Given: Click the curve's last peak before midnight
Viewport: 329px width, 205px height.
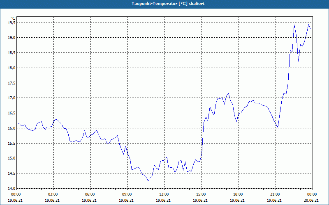Looking at the screenshot, I should click(x=308, y=25).
